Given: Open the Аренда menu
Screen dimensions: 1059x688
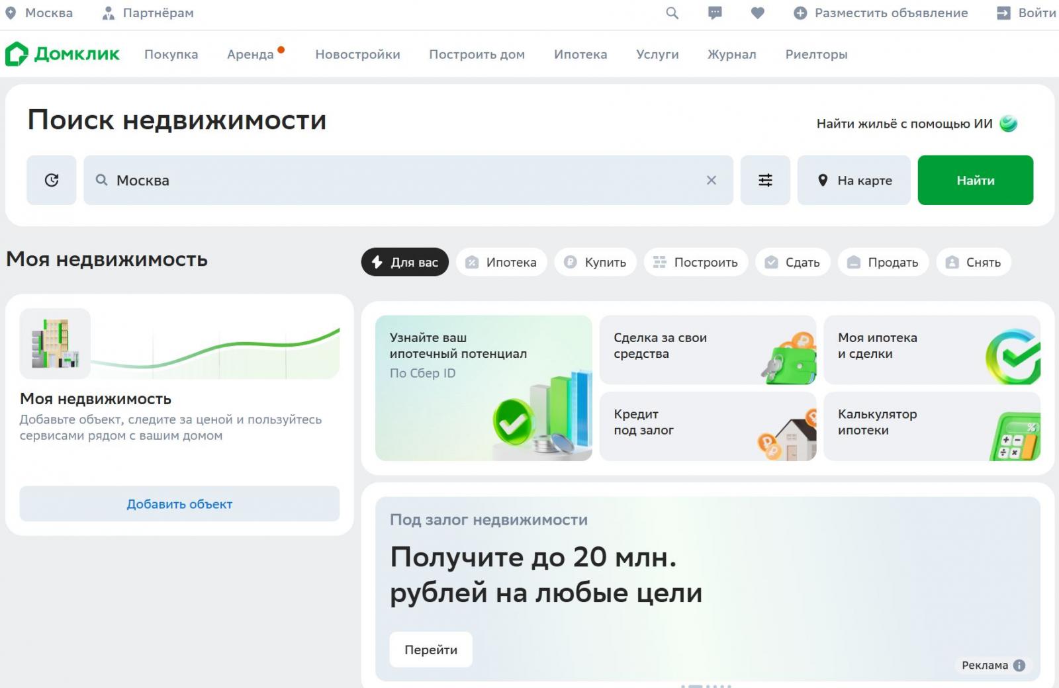Looking at the screenshot, I should (250, 54).
